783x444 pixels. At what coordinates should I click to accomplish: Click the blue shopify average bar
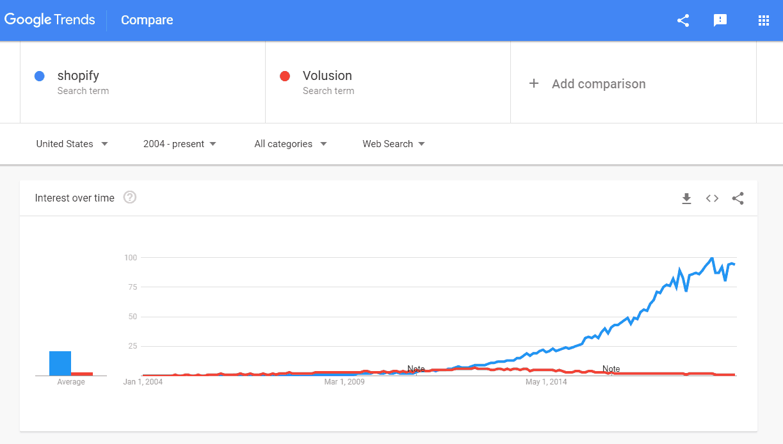[x=60, y=363]
